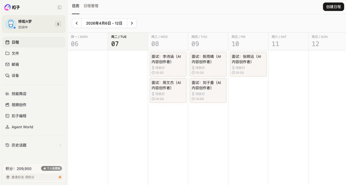Open 设备 in the sidebar
Image resolution: width=346 pixels, height=185 pixels.
pos(34,75)
